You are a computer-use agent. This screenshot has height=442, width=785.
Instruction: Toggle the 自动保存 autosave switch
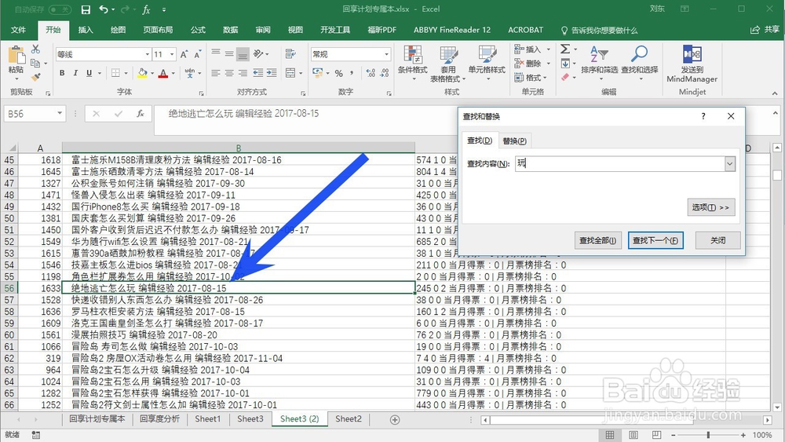[x=60, y=9]
